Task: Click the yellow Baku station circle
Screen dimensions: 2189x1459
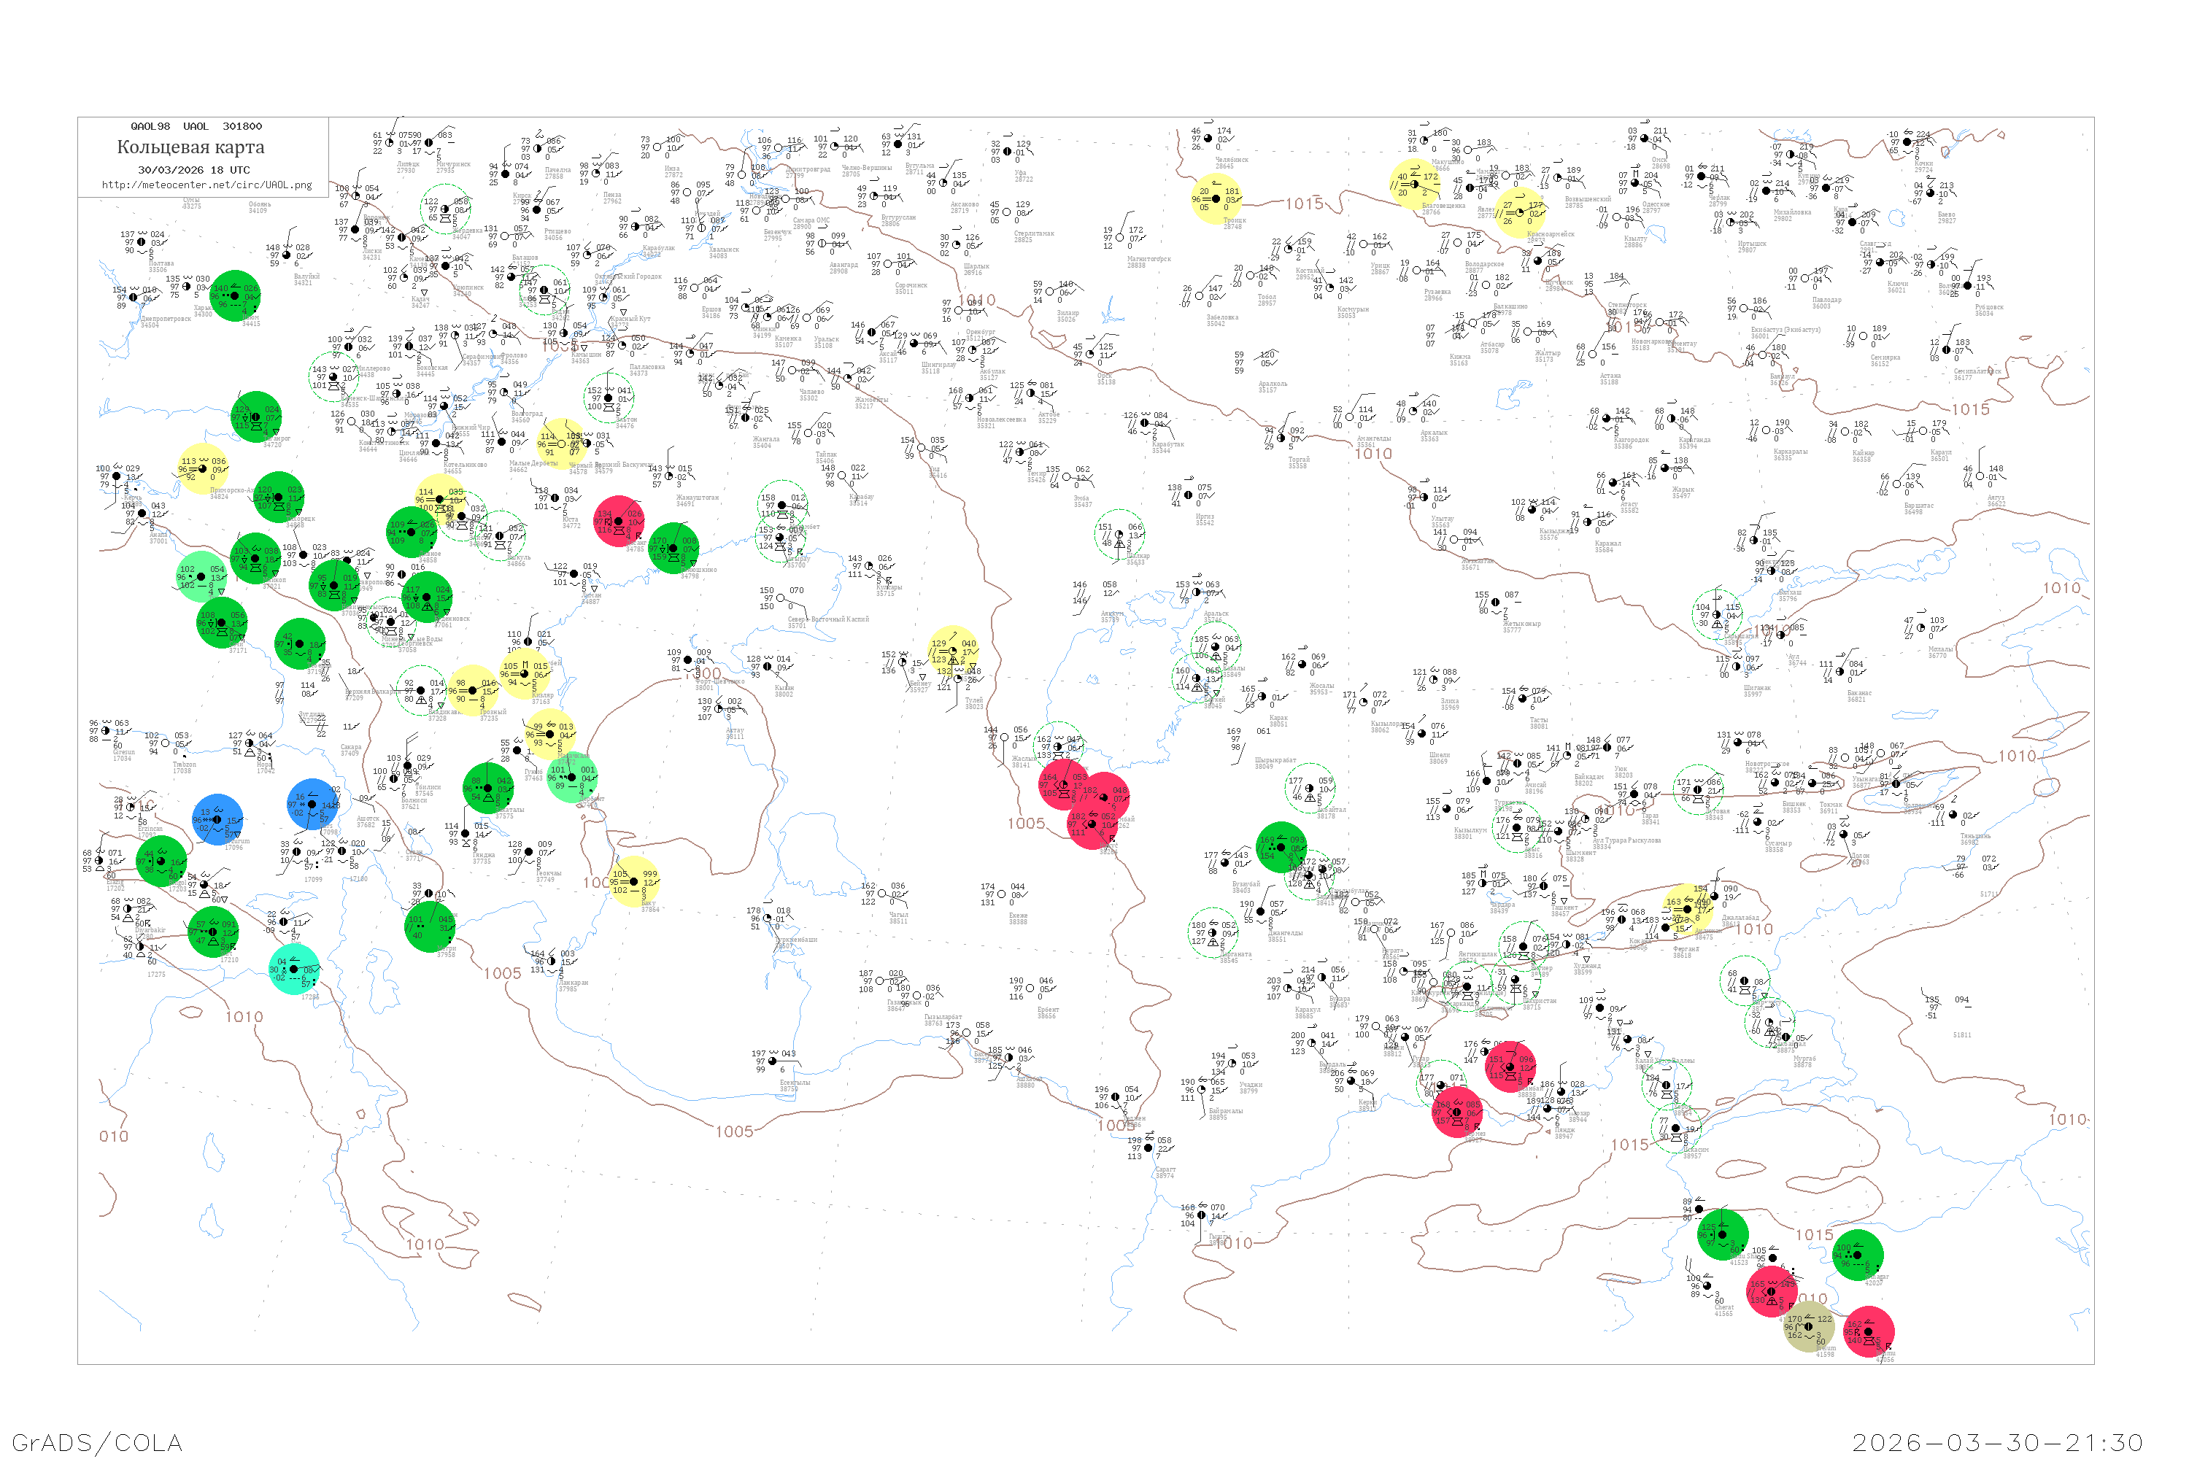Action: (634, 881)
